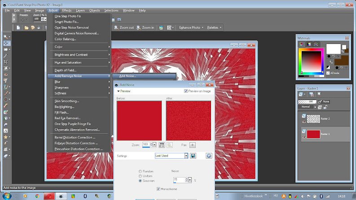Click the white foreground color swatch

pos(333,49)
